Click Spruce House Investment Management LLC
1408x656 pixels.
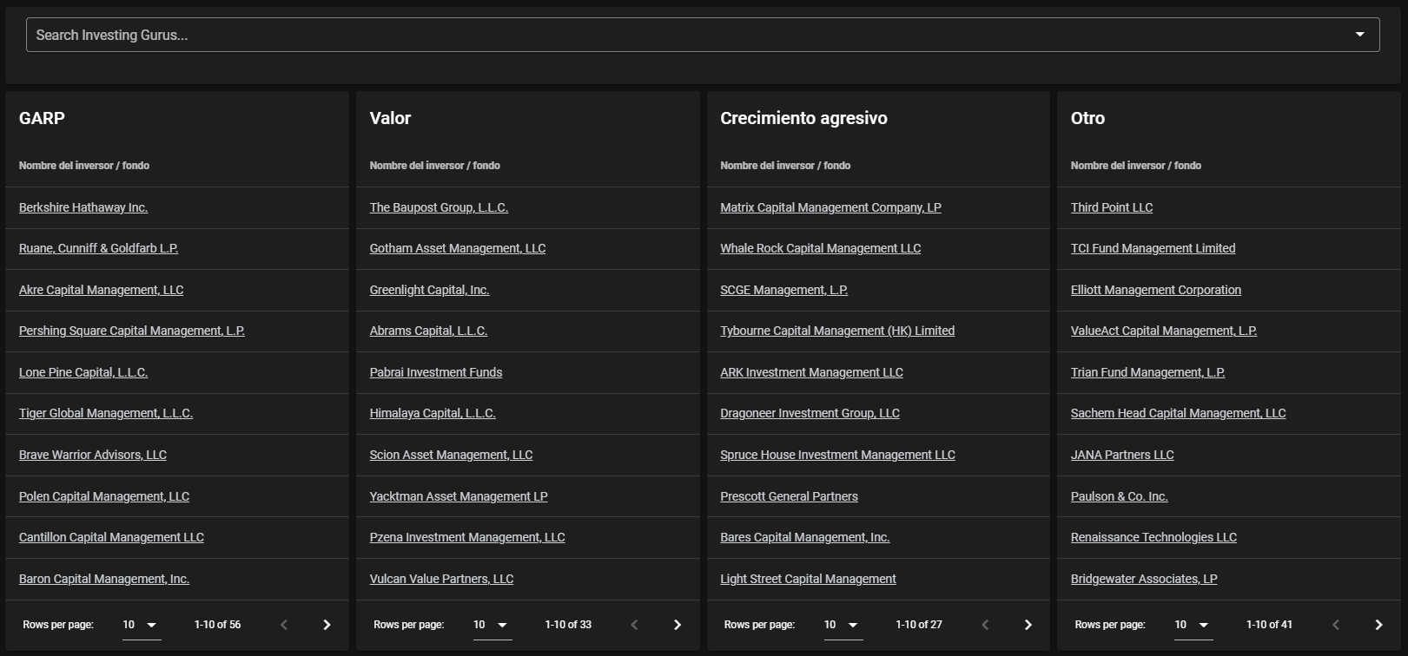[837, 455]
